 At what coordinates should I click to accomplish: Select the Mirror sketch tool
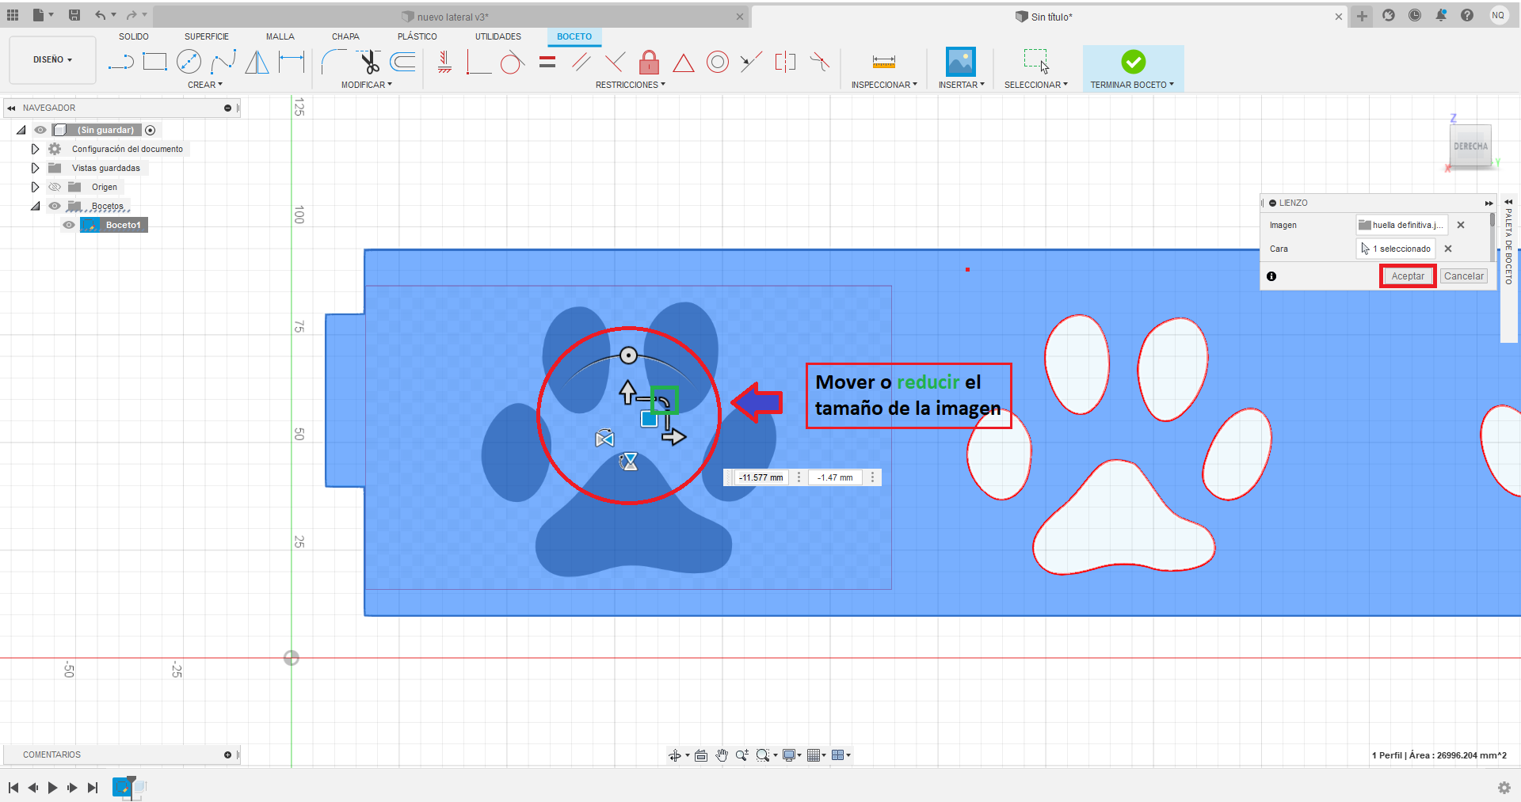click(257, 62)
